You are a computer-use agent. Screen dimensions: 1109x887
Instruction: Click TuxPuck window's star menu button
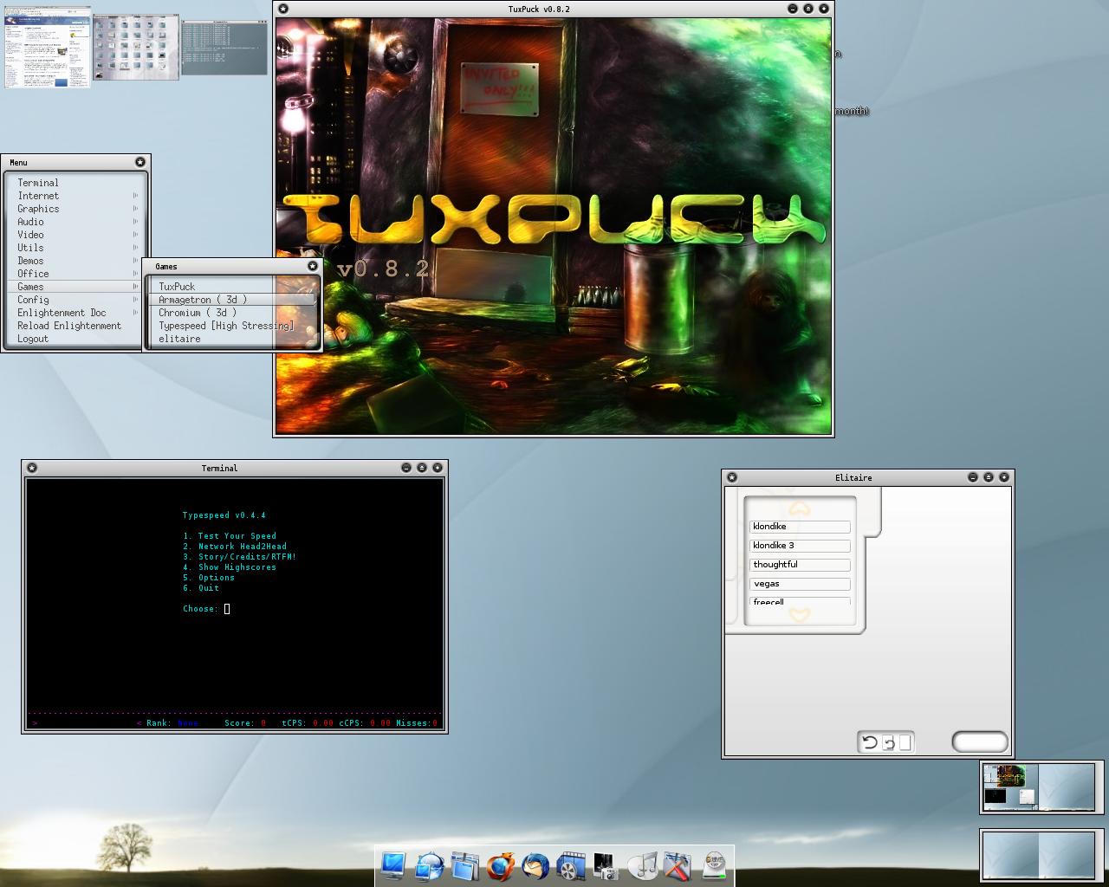[x=283, y=9]
